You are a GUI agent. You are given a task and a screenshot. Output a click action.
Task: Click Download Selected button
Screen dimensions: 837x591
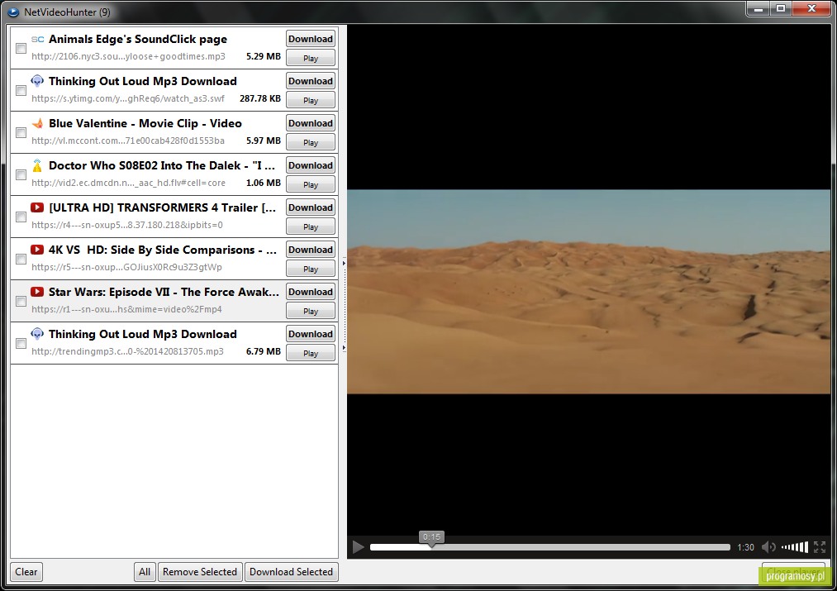[291, 572]
